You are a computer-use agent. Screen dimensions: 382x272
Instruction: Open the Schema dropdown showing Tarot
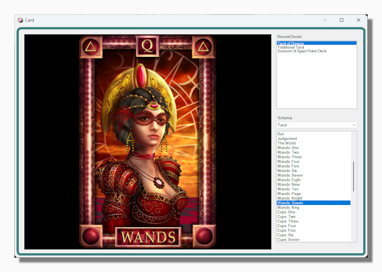coord(316,125)
